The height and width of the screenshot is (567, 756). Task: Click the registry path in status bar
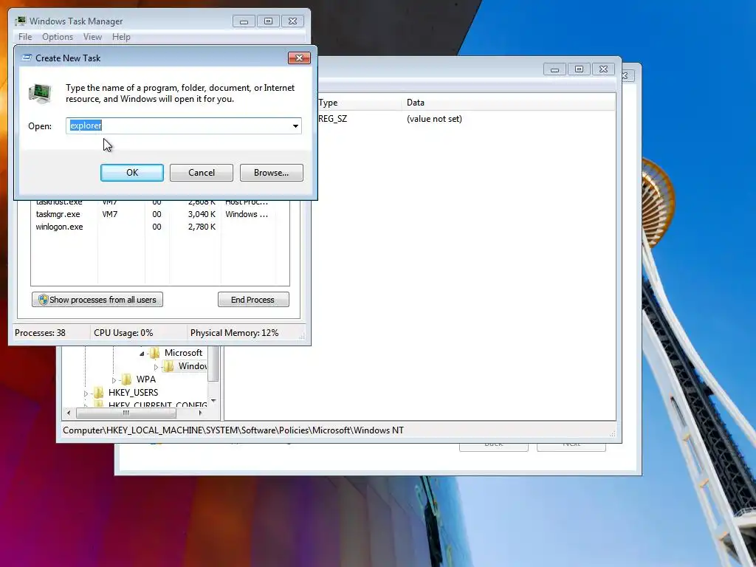233,430
